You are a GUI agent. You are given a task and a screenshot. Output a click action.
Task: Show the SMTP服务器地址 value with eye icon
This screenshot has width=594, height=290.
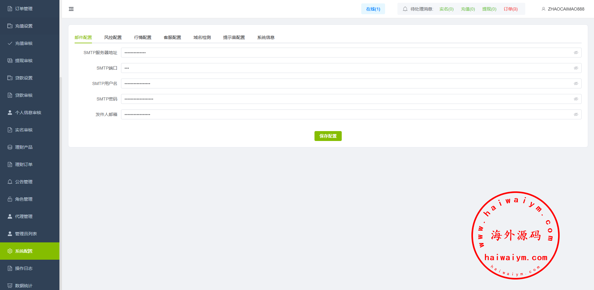coord(576,53)
